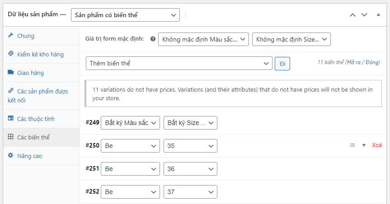Open the product type dropdown

pos(125,15)
